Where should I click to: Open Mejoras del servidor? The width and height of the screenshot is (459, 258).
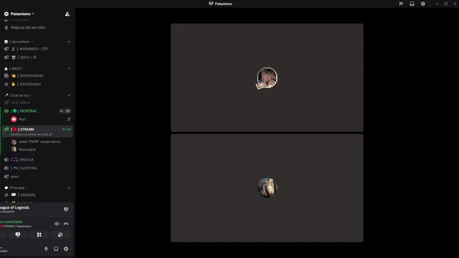click(28, 28)
